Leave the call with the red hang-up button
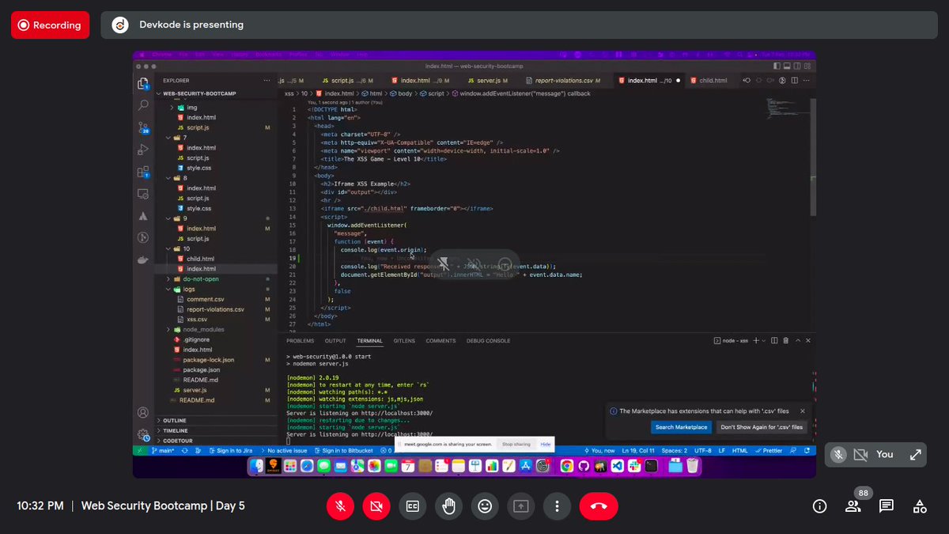 (x=599, y=506)
